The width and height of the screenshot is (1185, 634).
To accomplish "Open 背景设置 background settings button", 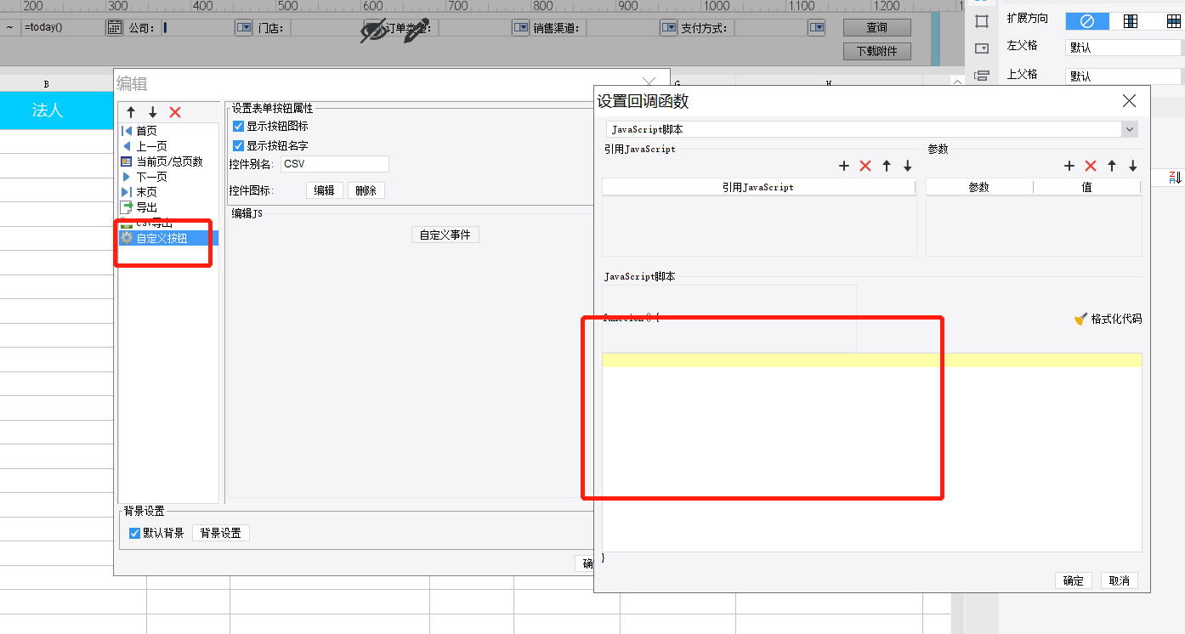I will pyautogui.click(x=221, y=533).
